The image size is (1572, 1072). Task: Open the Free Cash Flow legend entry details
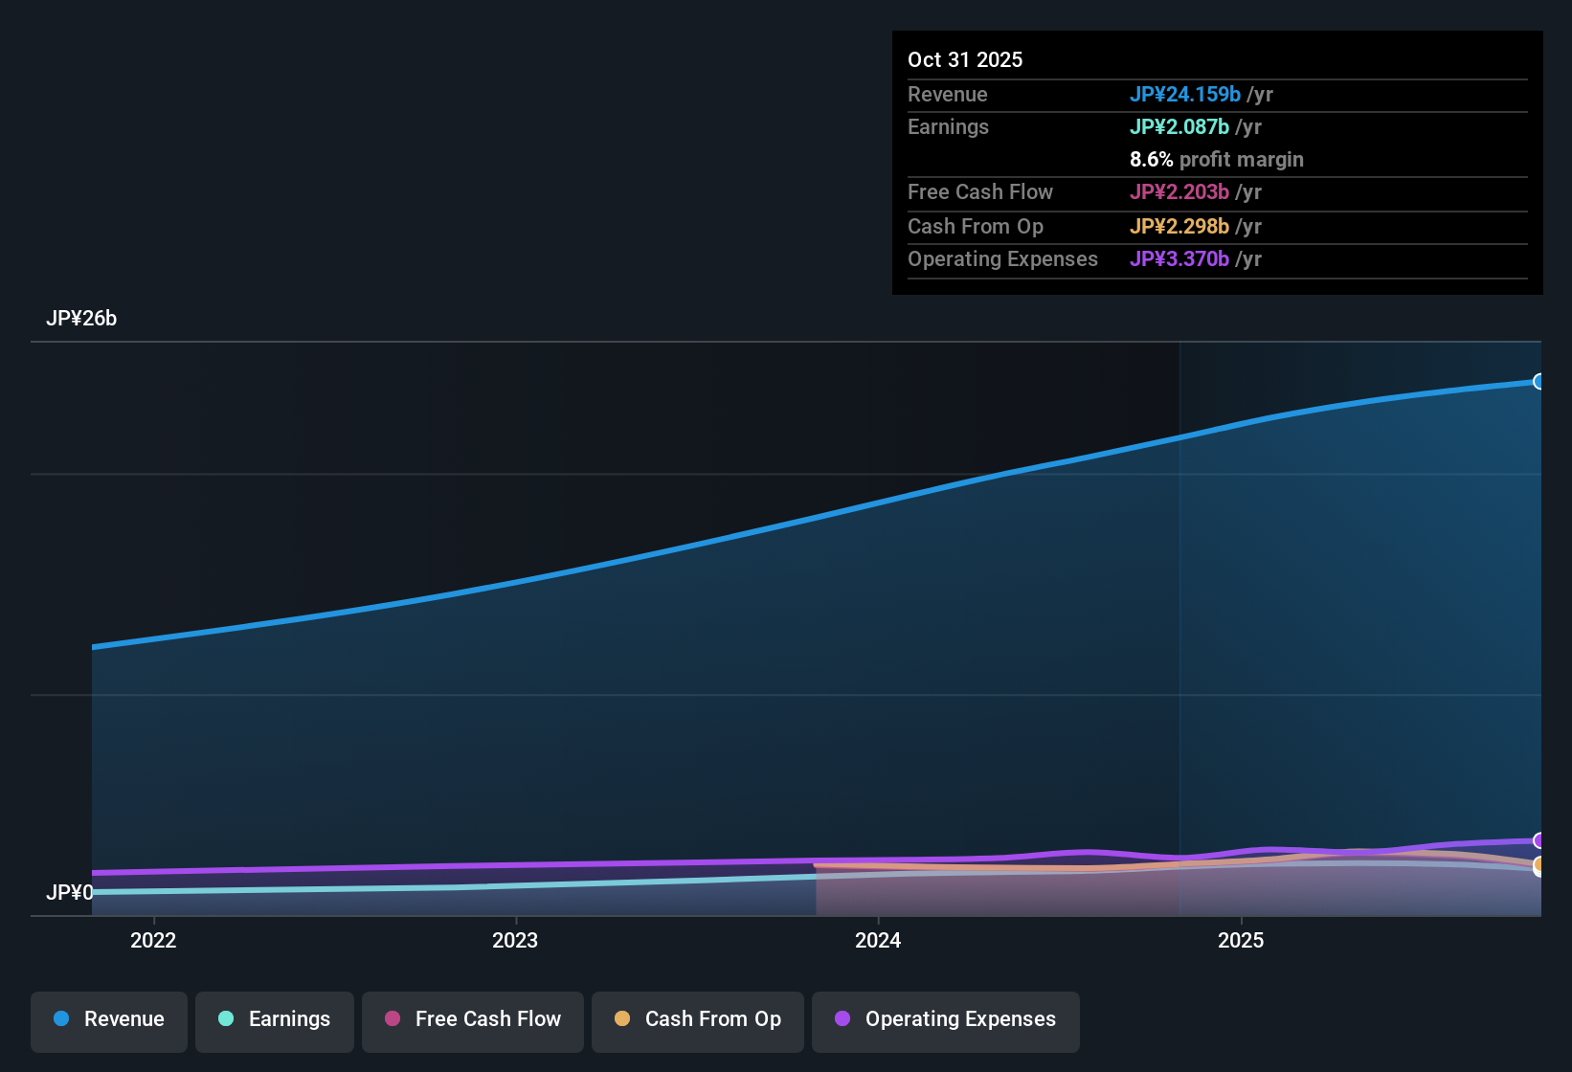(472, 1019)
